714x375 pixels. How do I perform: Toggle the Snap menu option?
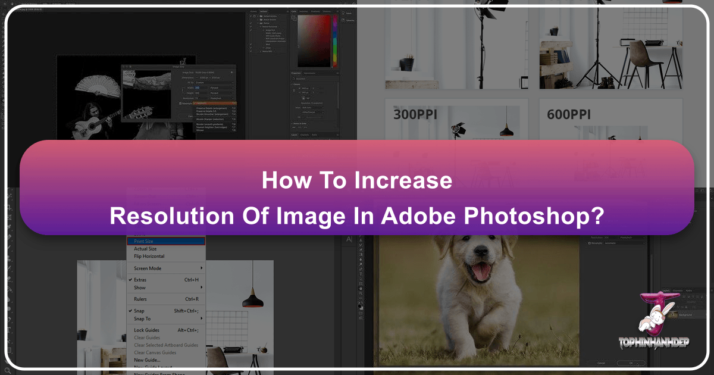coord(139,311)
